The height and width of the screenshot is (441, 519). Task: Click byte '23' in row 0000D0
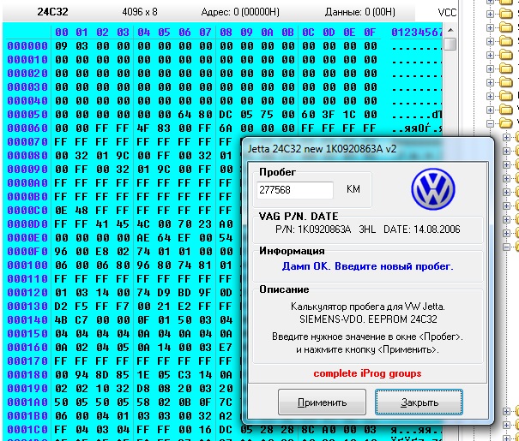pyautogui.click(x=205, y=224)
